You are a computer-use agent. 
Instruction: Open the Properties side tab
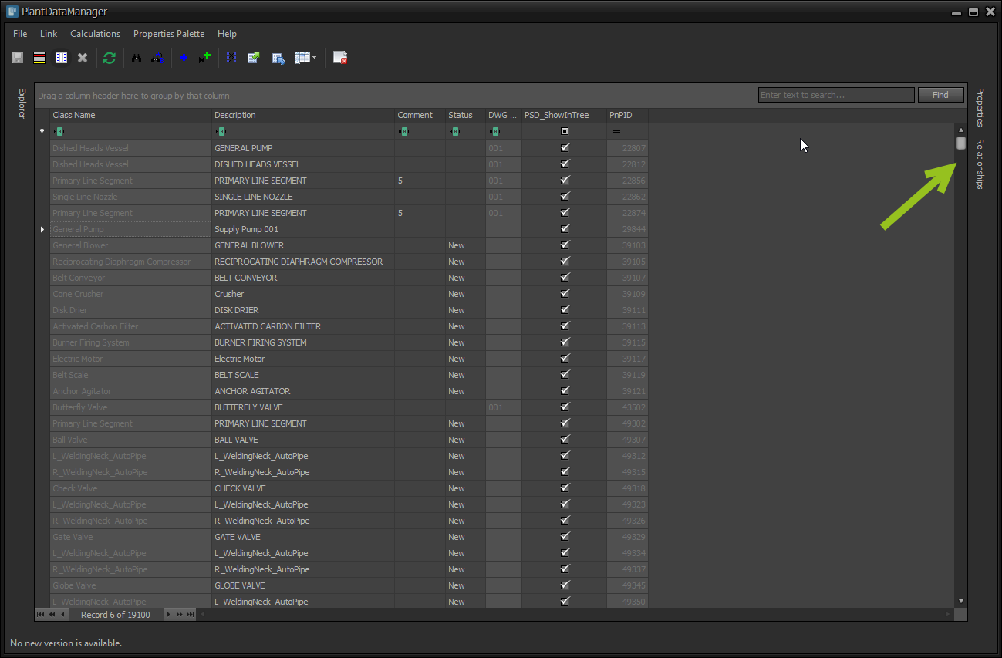point(980,107)
